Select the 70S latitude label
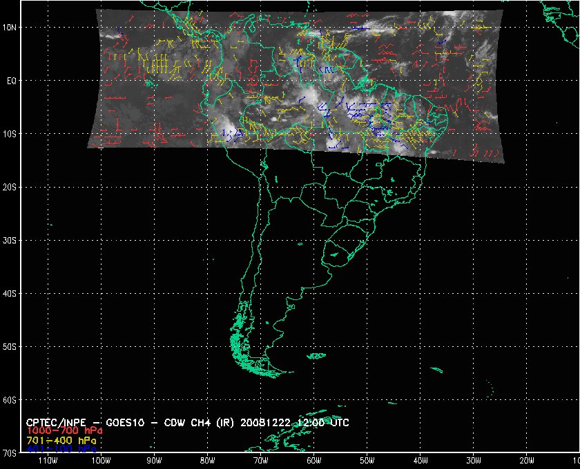 (10, 453)
